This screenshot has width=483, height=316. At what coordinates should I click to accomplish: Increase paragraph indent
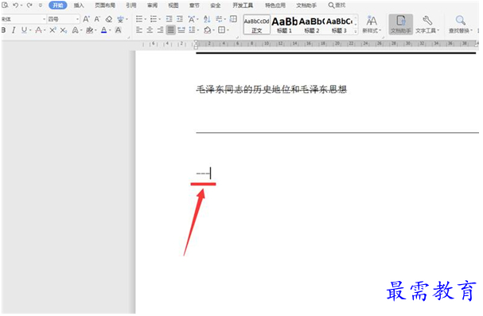coord(180,19)
